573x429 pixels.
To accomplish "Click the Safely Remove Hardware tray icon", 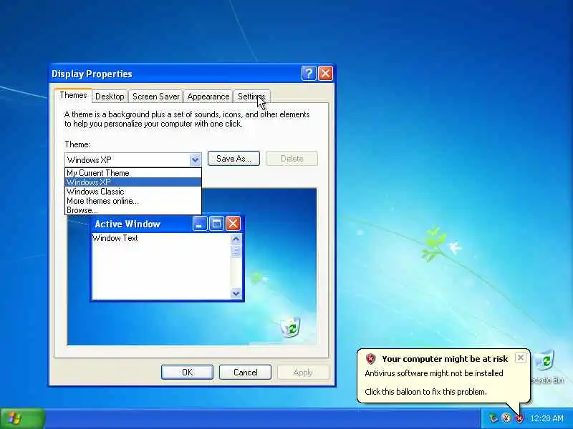I will pyautogui.click(x=493, y=418).
